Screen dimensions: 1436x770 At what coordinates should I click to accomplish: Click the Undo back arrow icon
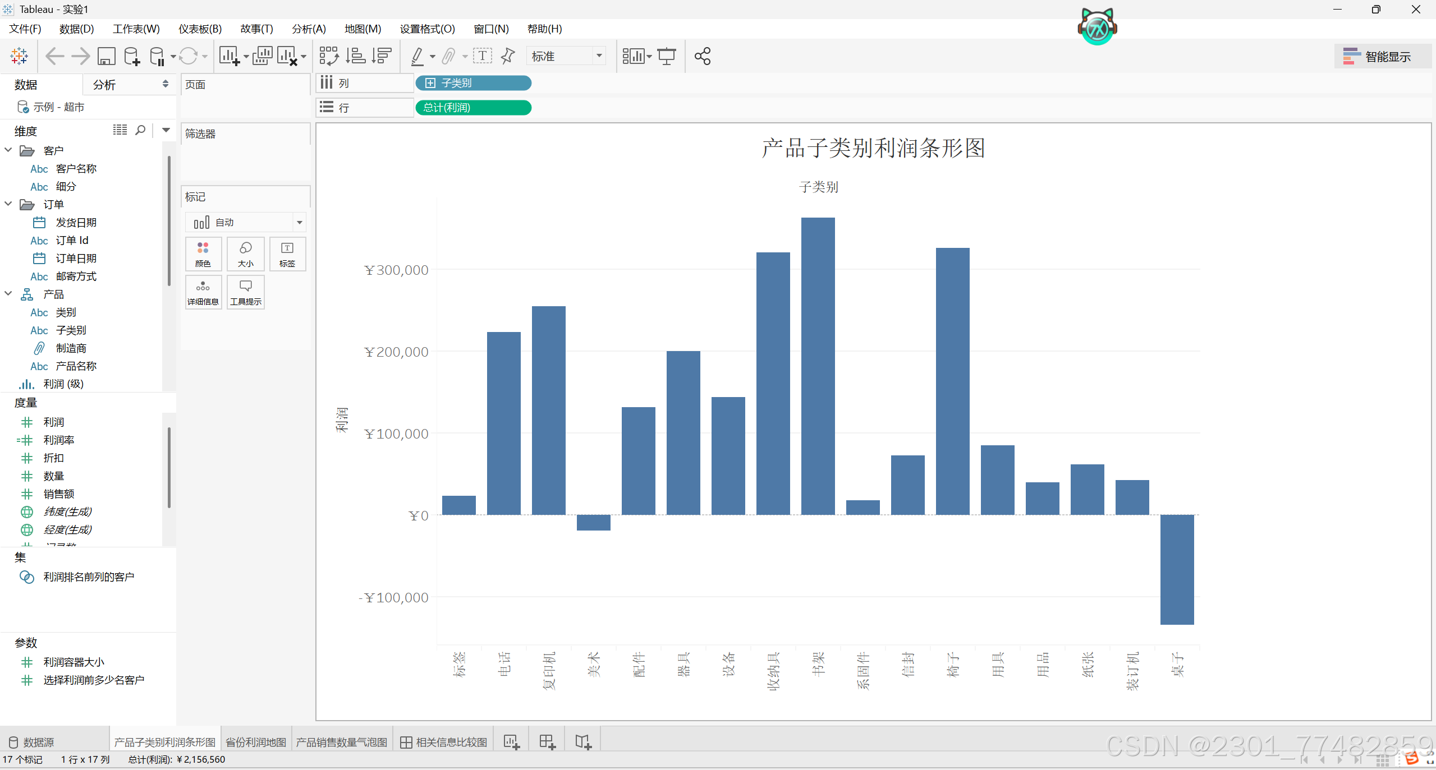click(54, 56)
